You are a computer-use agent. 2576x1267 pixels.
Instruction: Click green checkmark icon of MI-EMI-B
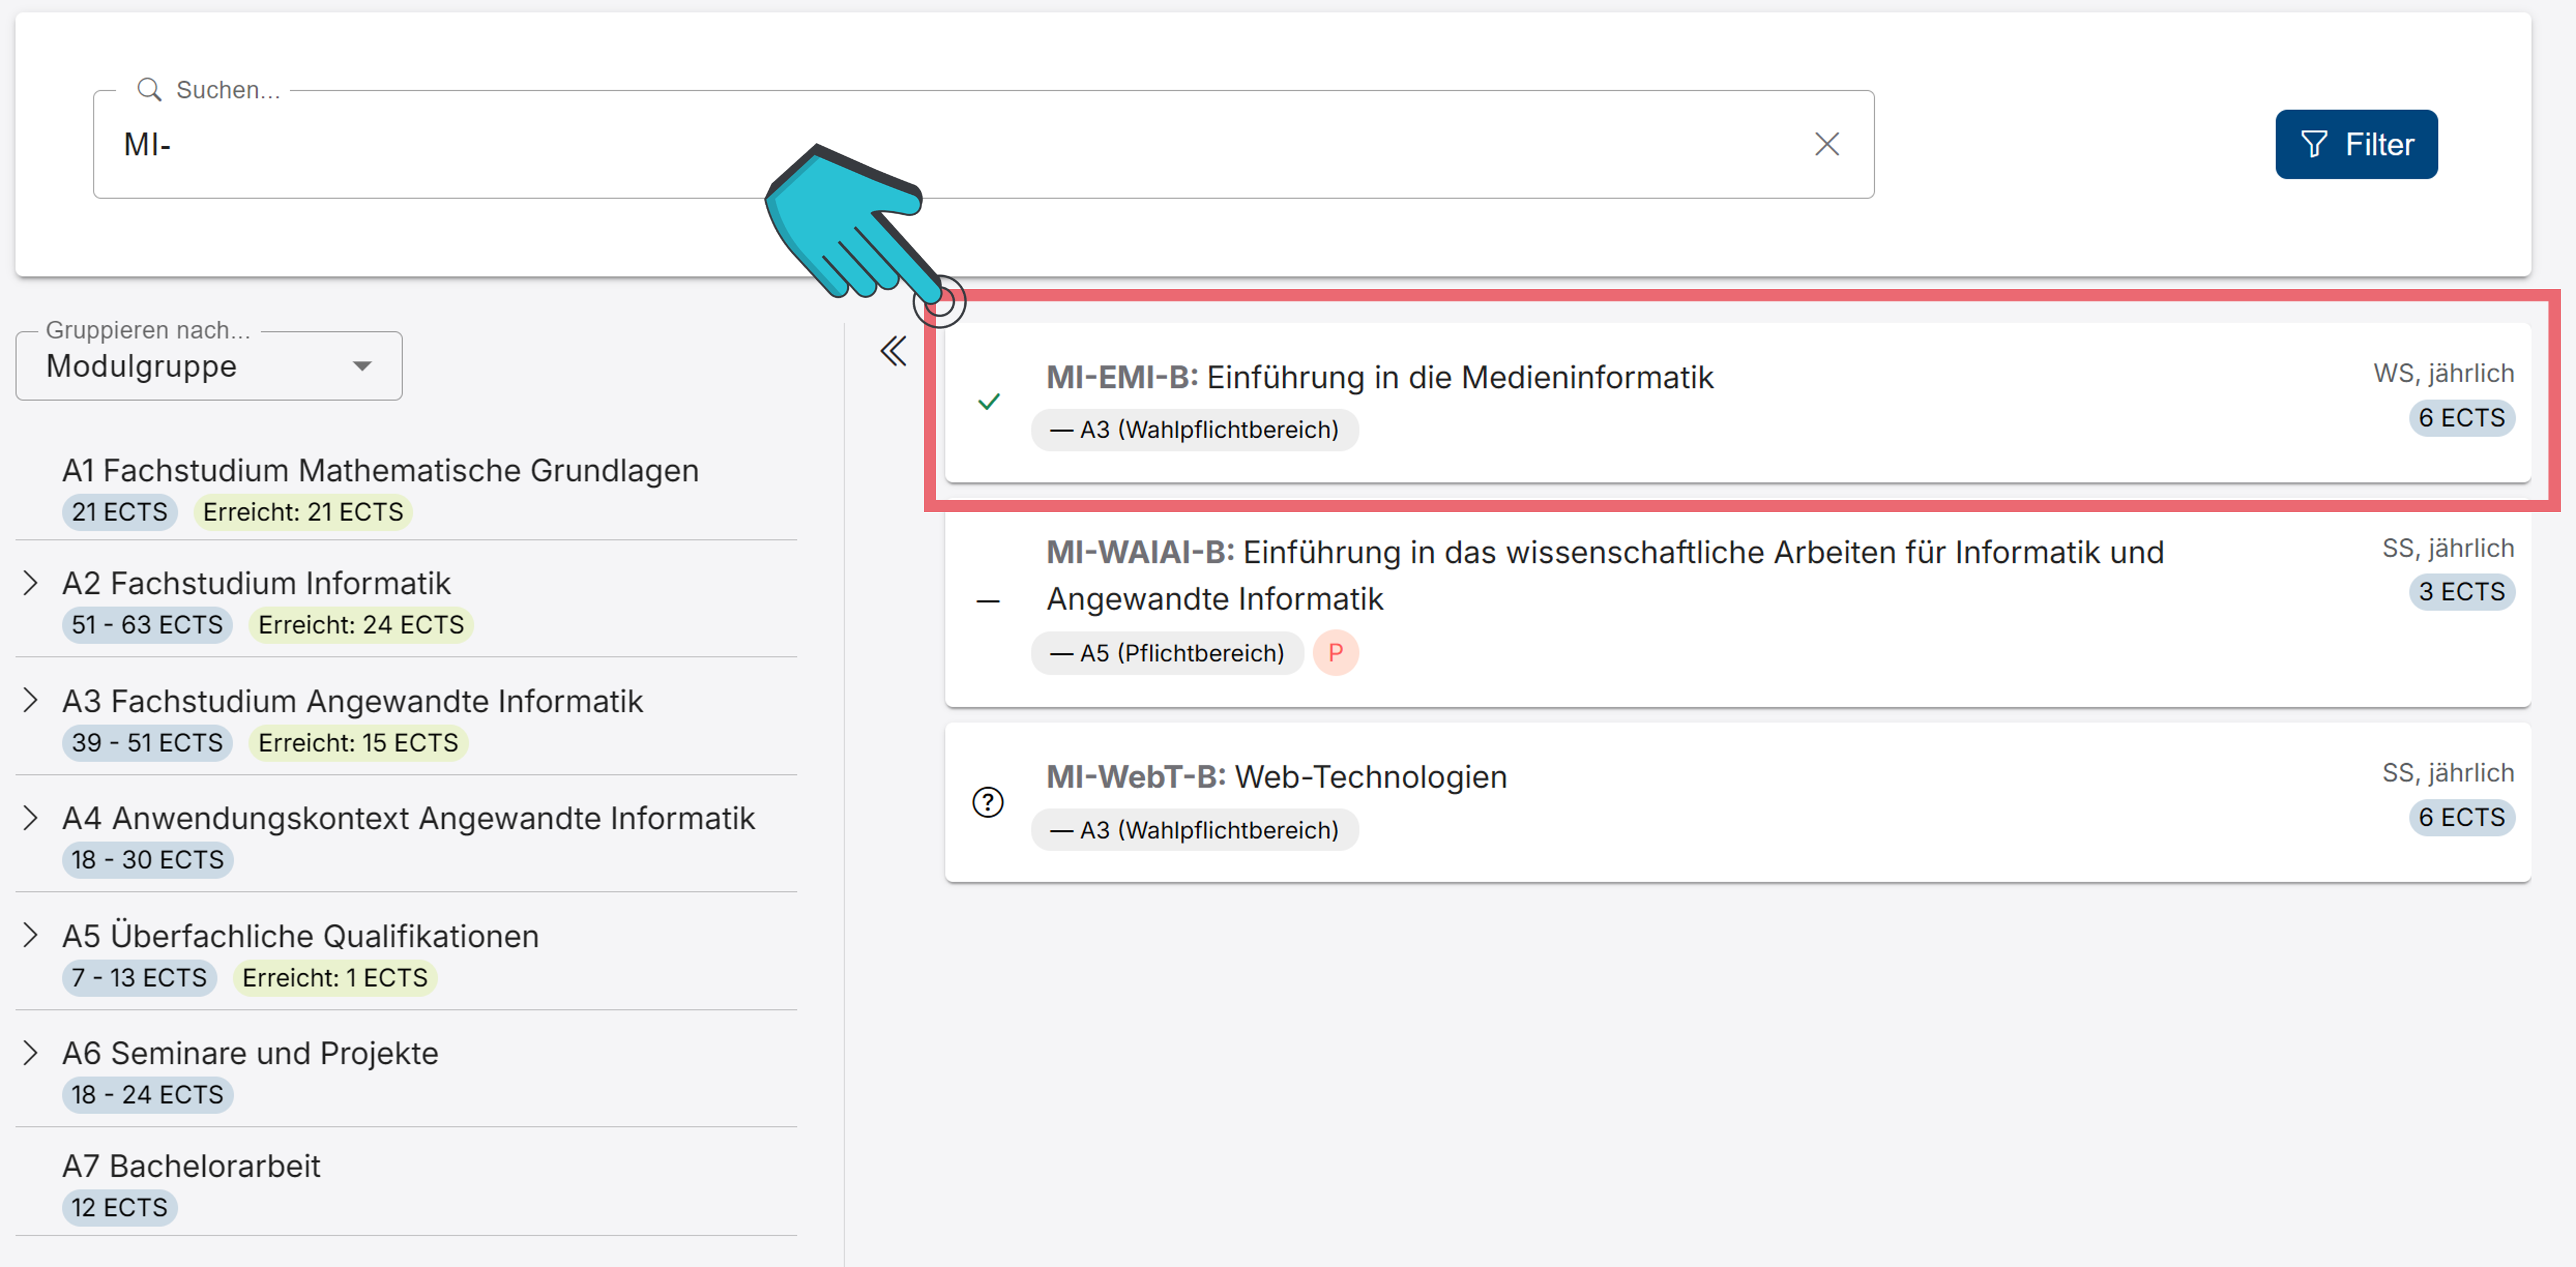pos(988,401)
